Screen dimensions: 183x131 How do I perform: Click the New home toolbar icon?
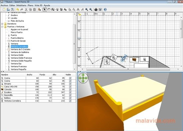[x=4, y=10]
